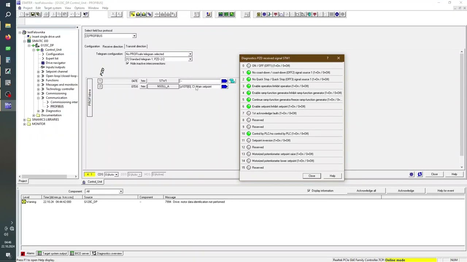Toggle the Display information checkbox

pyautogui.click(x=309, y=191)
